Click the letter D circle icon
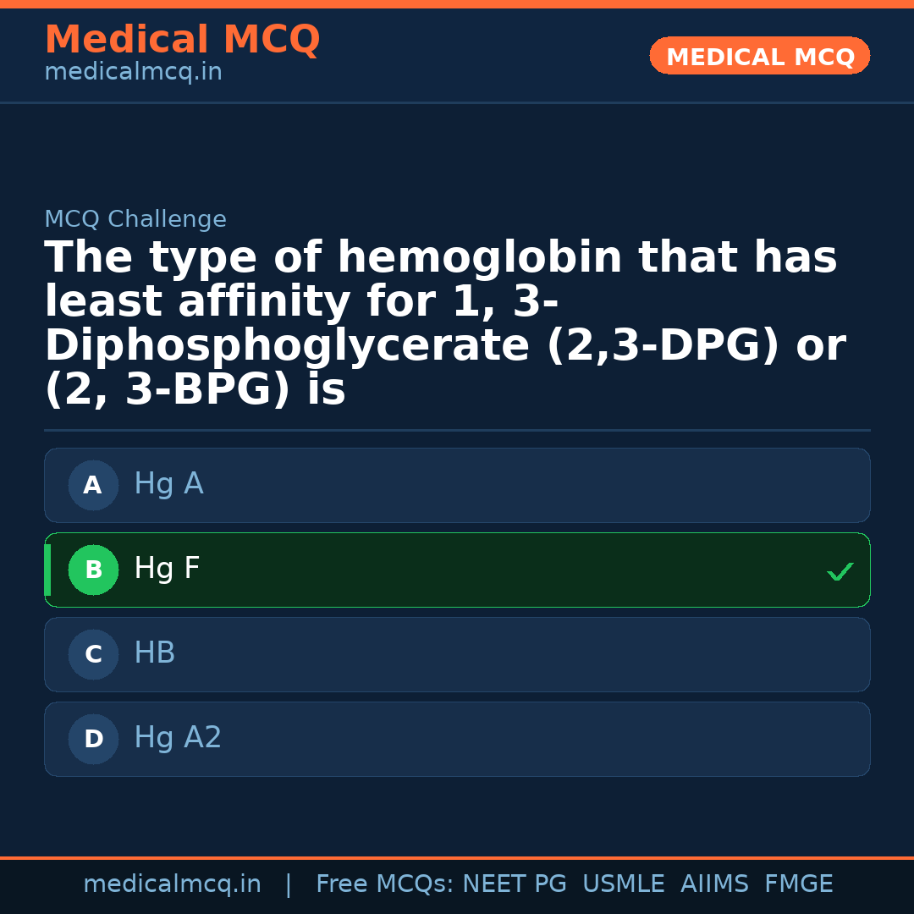Viewport: 914px width, 914px height. (x=93, y=740)
